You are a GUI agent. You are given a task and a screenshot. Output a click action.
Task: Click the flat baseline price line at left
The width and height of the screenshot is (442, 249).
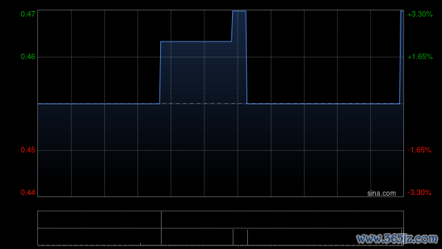(99, 104)
